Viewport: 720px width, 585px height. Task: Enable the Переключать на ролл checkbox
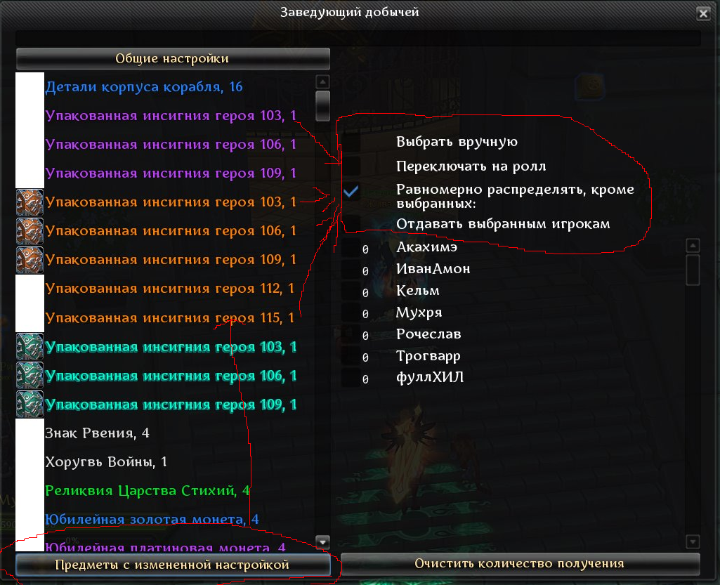tap(351, 166)
